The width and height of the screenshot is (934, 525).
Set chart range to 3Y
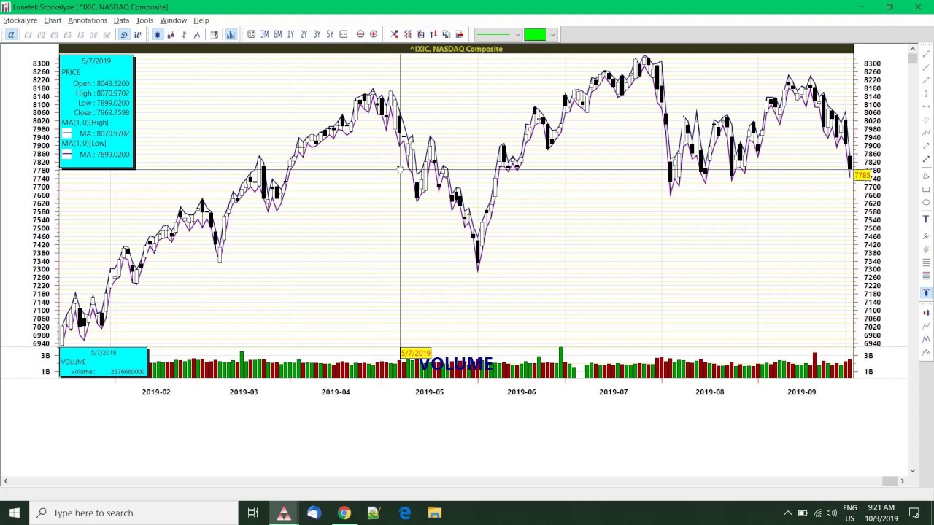coord(317,34)
